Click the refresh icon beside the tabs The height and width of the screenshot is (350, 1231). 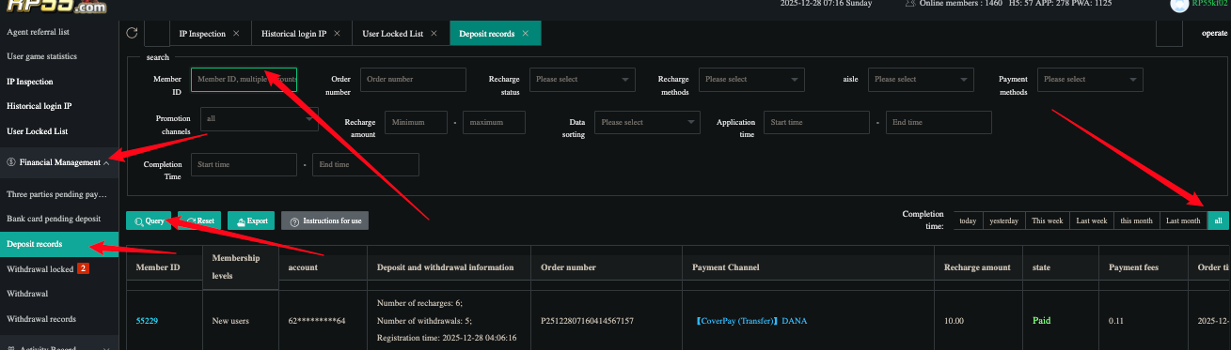point(133,33)
